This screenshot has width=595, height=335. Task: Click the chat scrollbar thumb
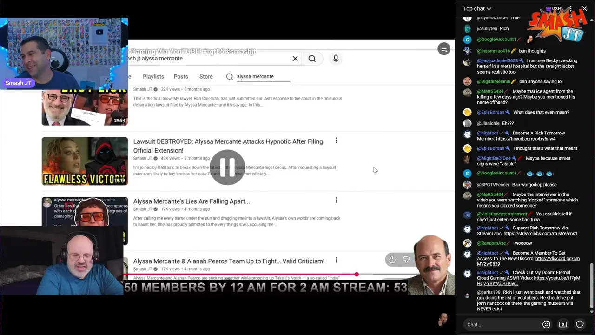591,285
